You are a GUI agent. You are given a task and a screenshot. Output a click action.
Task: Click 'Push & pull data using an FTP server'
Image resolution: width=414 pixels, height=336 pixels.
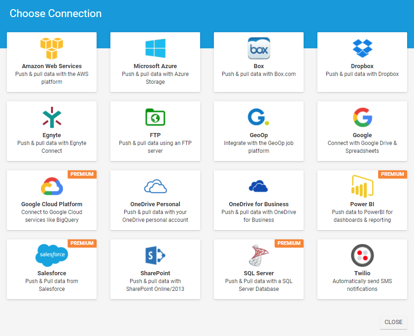point(155,147)
